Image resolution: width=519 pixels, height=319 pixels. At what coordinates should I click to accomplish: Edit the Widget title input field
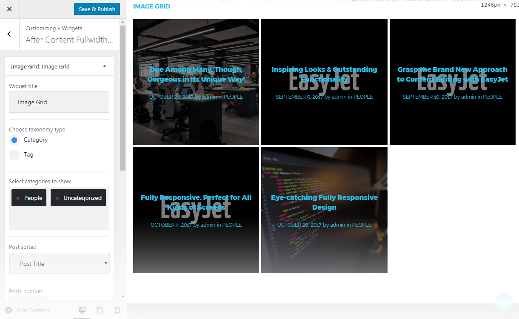point(59,102)
